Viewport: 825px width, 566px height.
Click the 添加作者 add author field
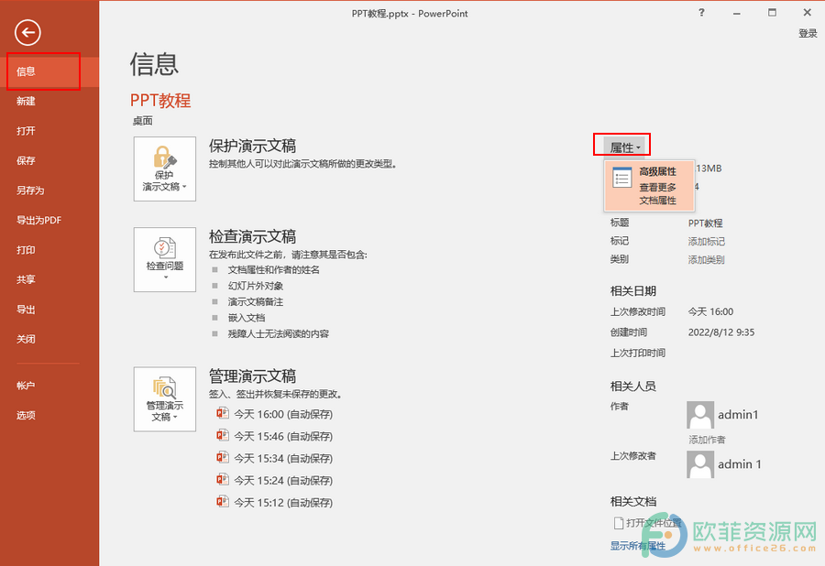(707, 440)
